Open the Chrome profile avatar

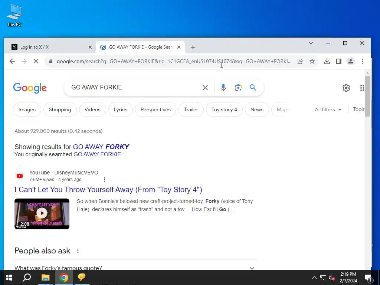[351, 61]
